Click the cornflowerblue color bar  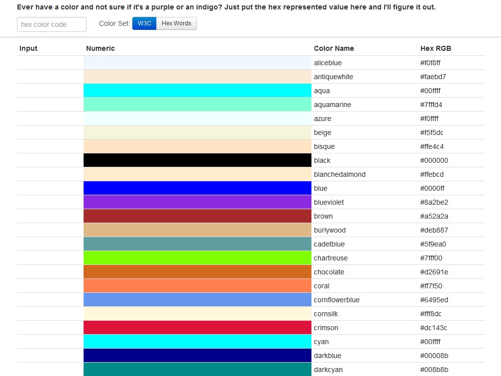(197, 299)
